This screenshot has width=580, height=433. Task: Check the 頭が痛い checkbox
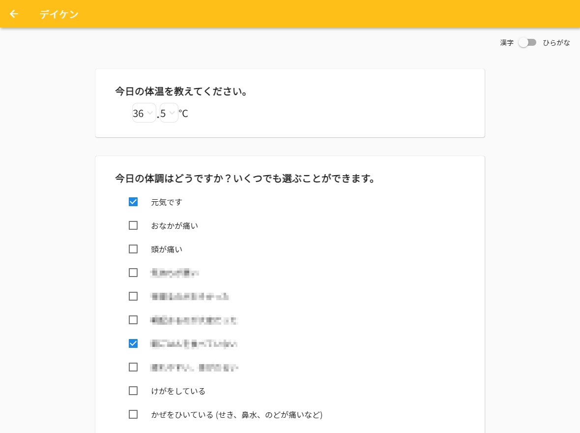coord(133,249)
